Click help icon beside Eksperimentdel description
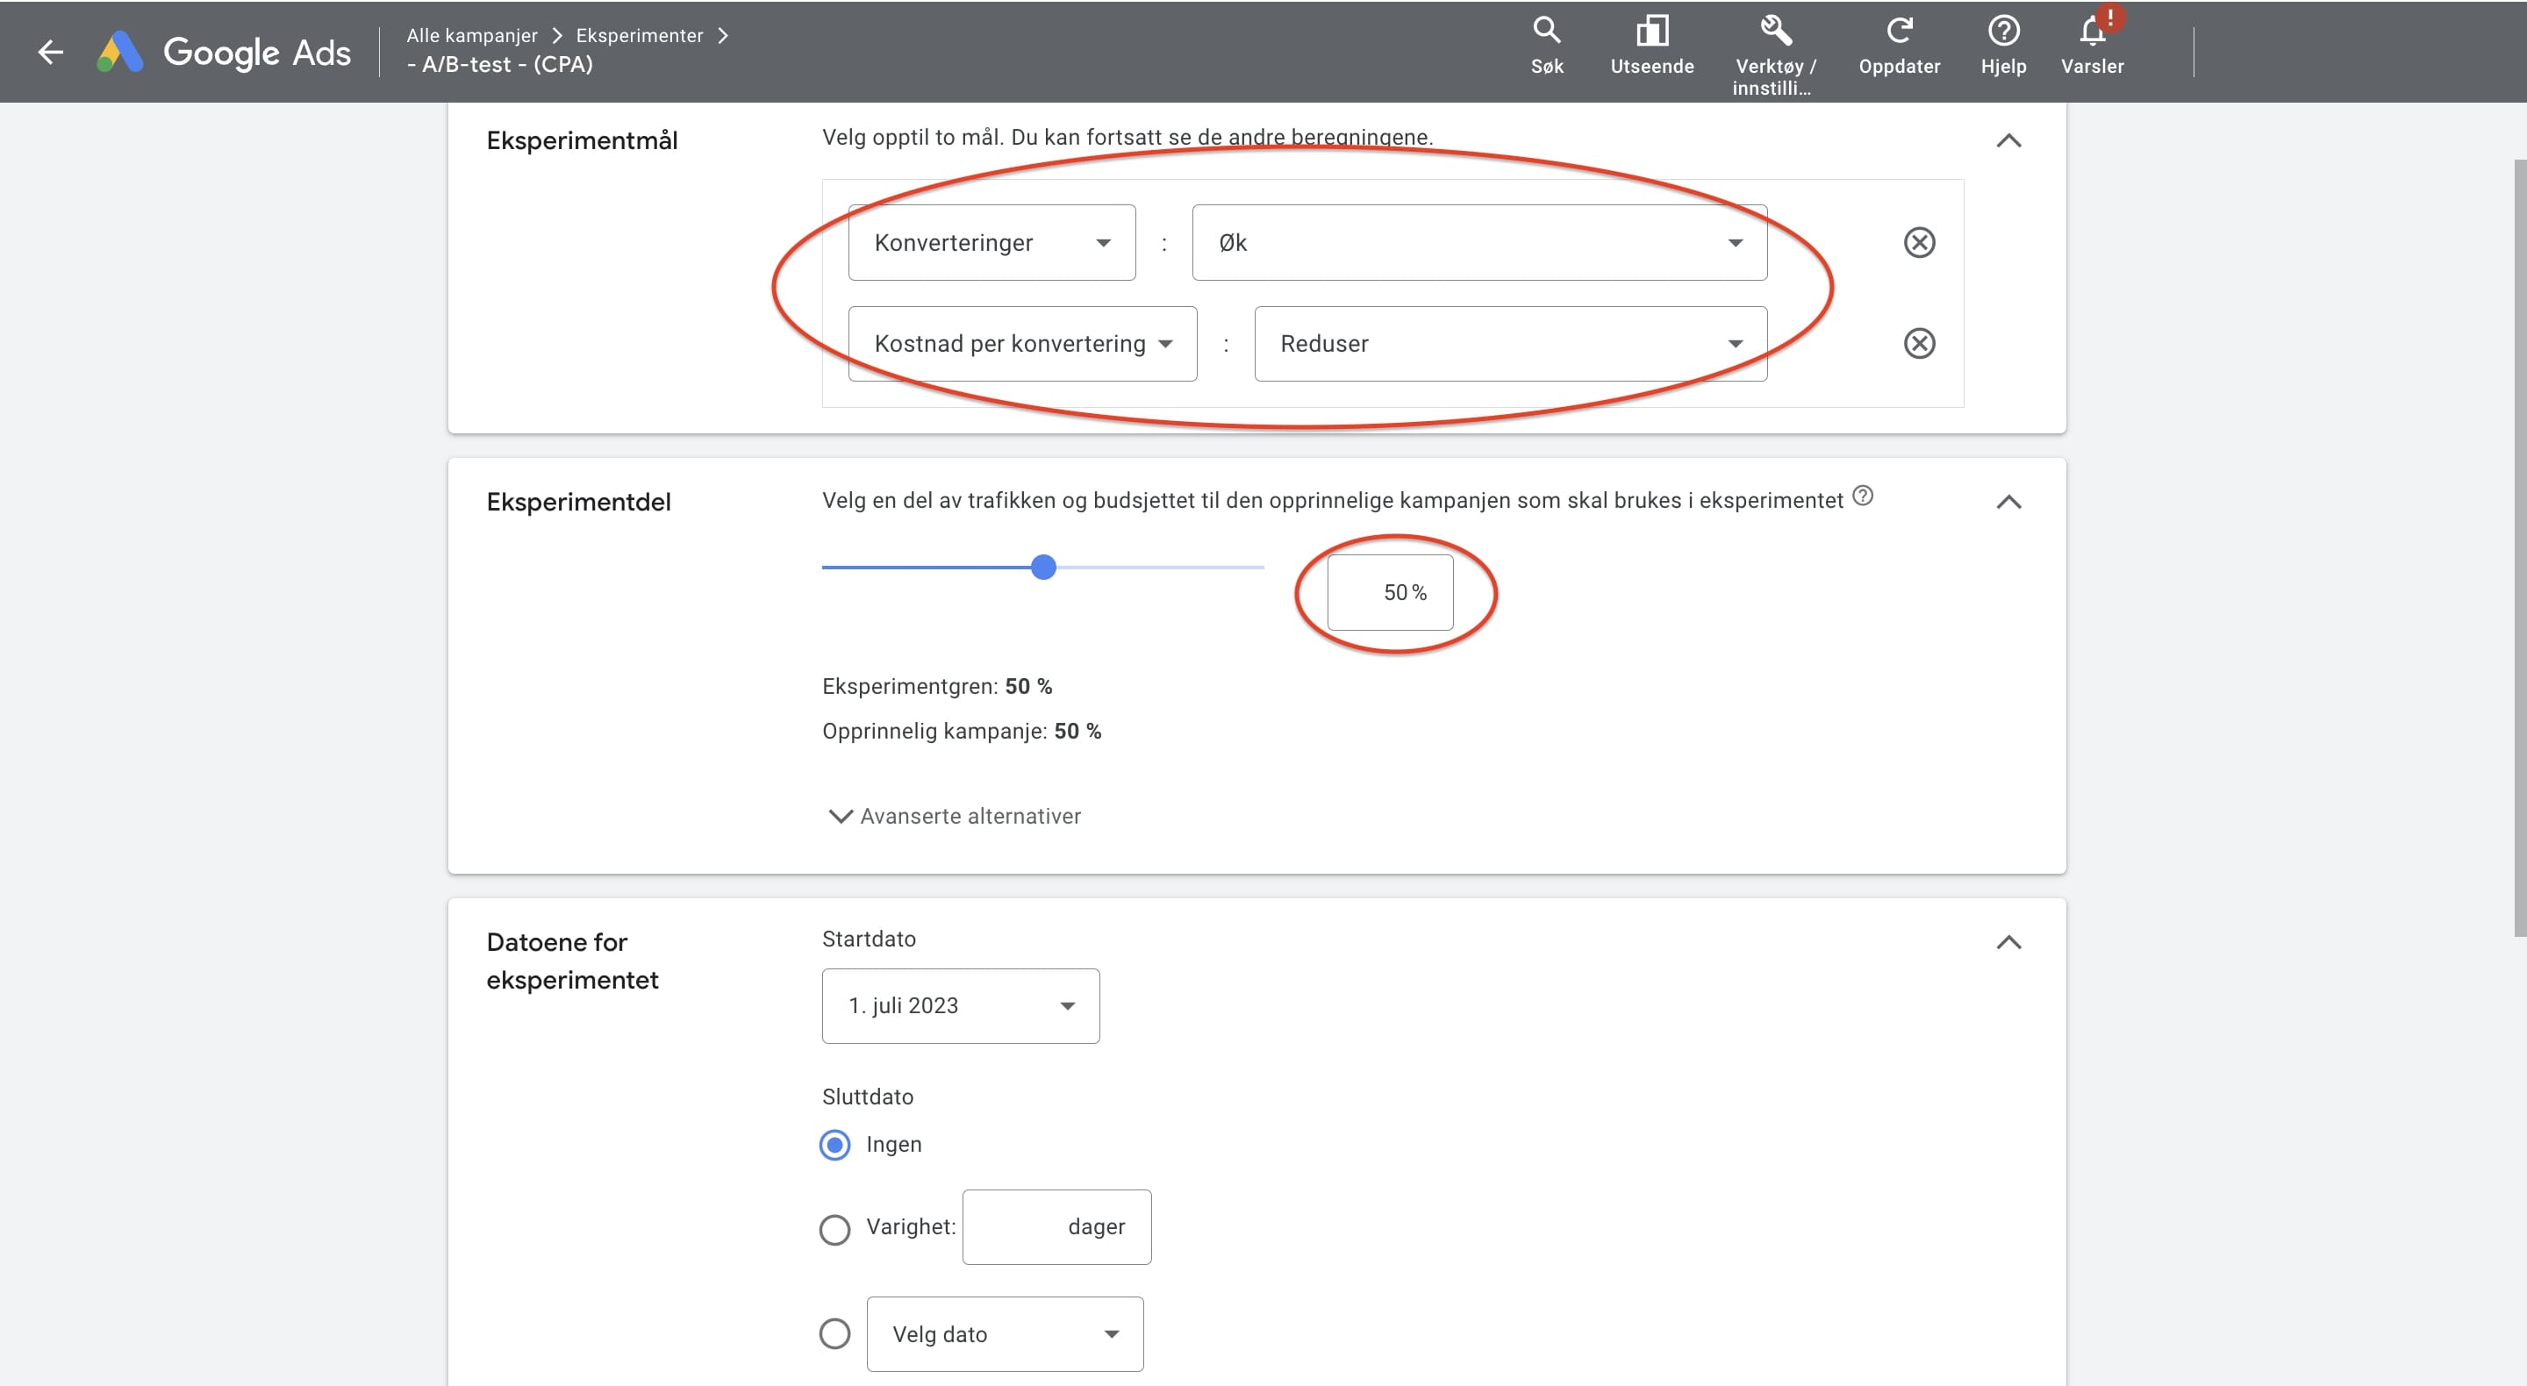 (1862, 497)
